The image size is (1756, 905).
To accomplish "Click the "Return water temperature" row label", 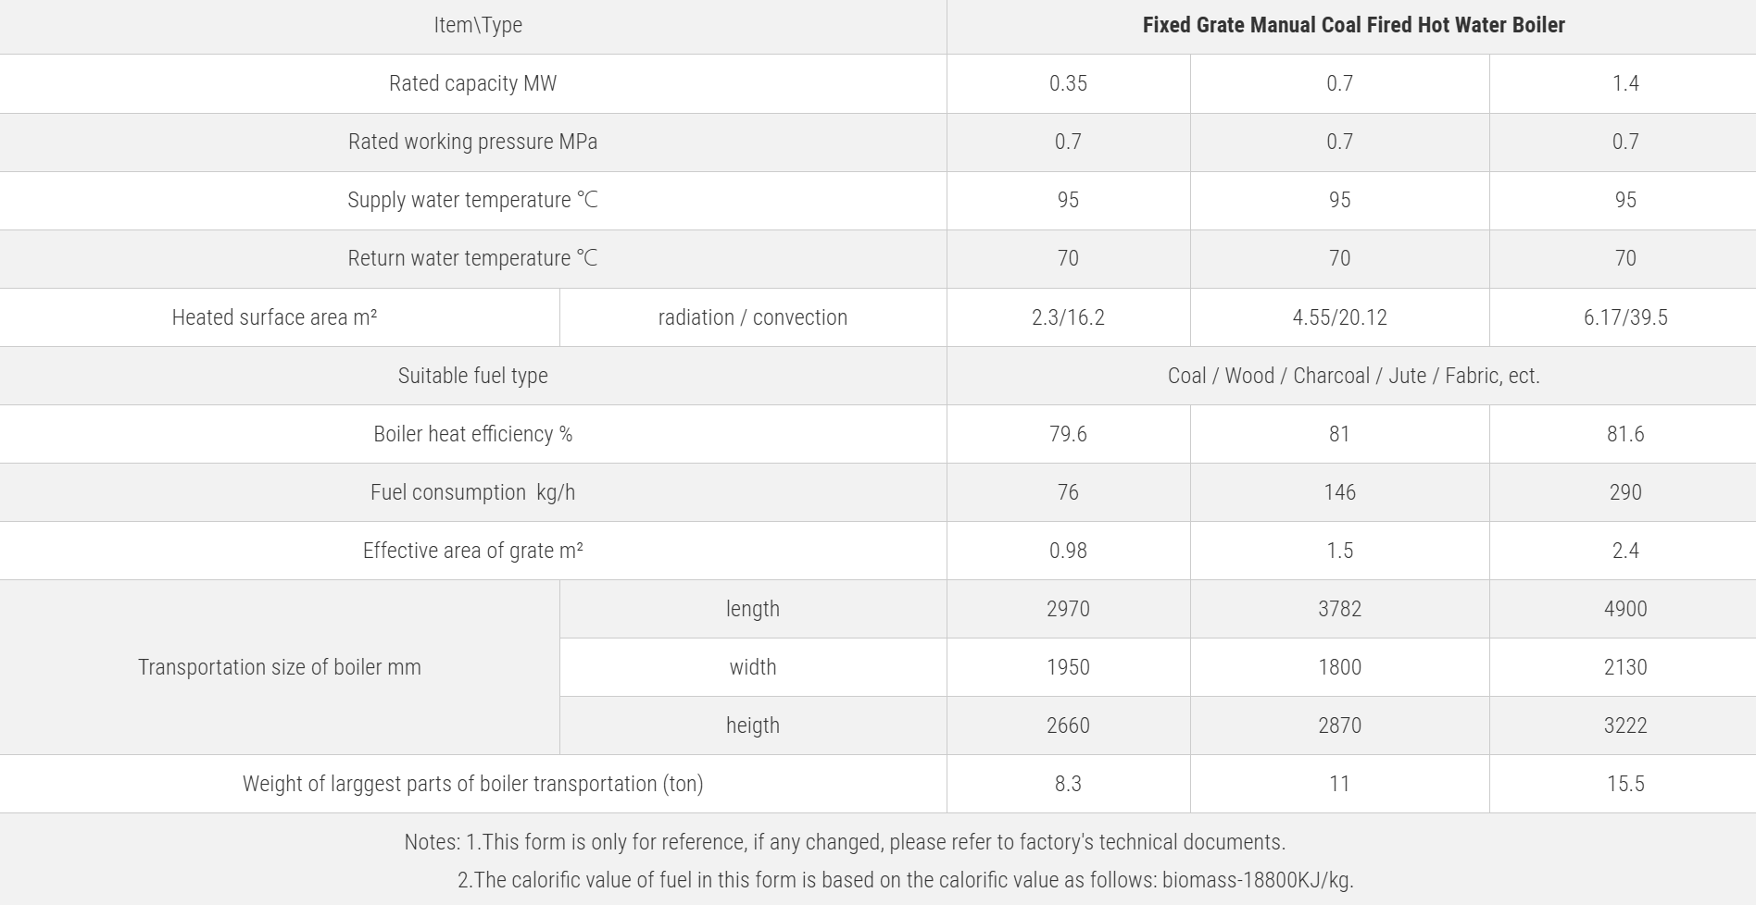I will [472, 258].
